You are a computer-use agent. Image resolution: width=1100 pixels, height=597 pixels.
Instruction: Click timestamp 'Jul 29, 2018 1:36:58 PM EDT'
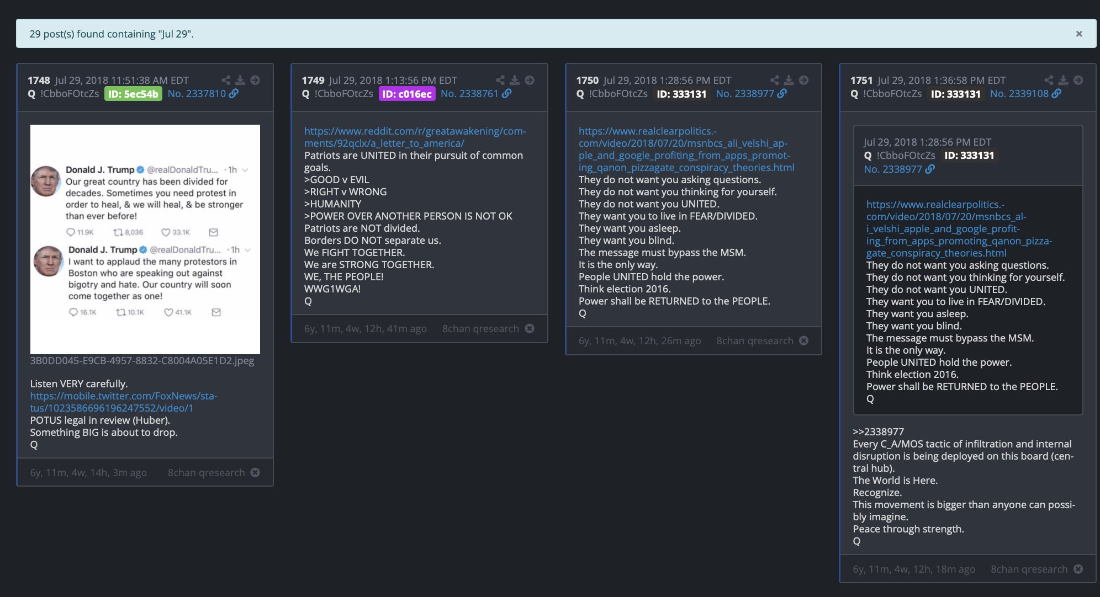[x=942, y=80]
